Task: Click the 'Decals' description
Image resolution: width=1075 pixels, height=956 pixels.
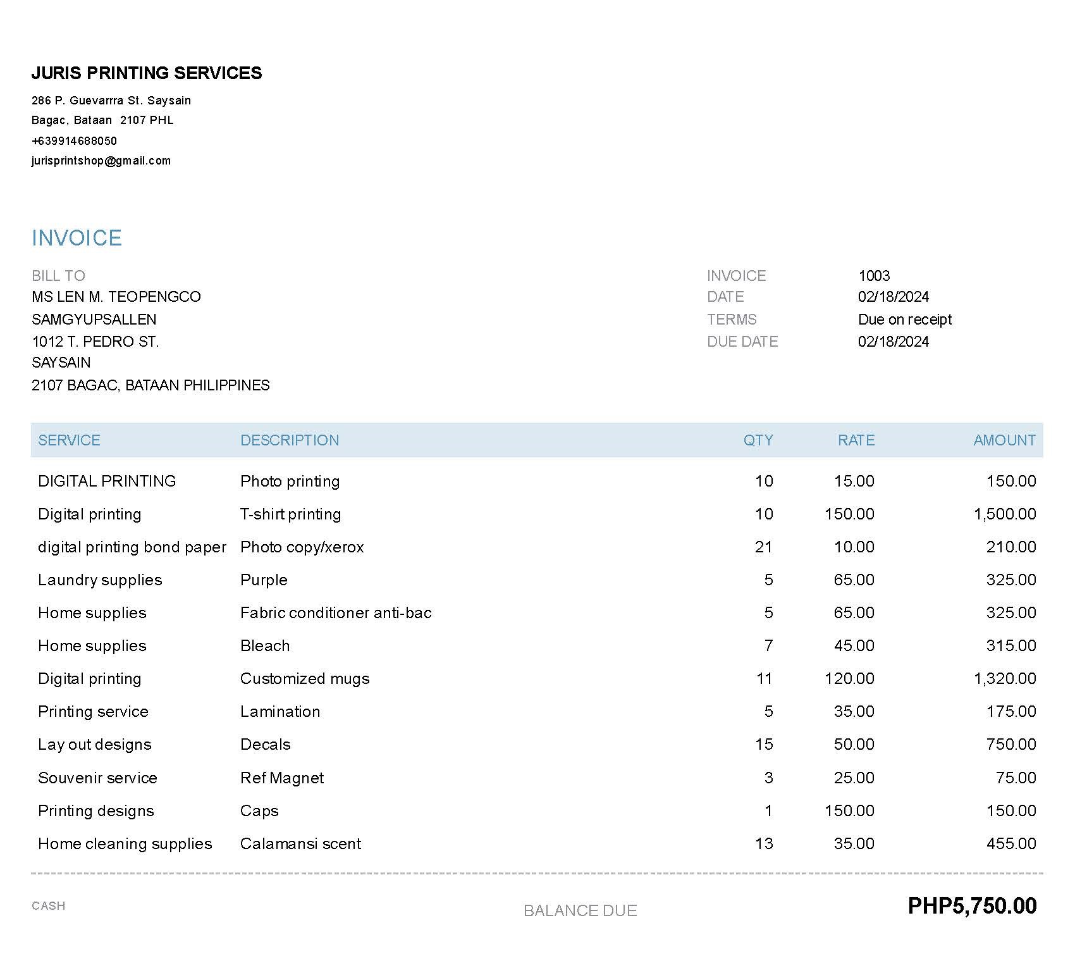Action: tap(266, 745)
